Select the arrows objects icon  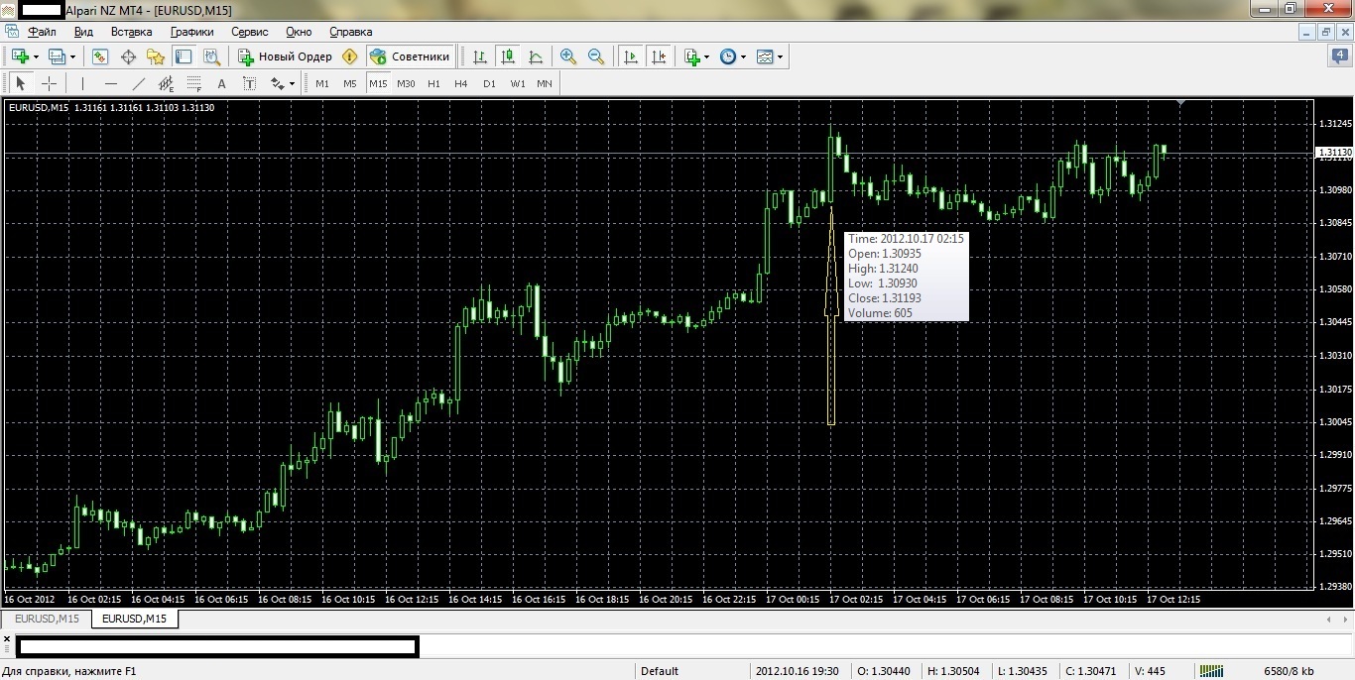click(x=277, y=83)
